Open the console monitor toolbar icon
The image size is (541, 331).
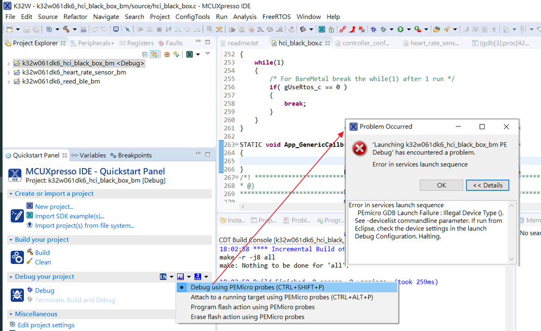click(116, 30)
